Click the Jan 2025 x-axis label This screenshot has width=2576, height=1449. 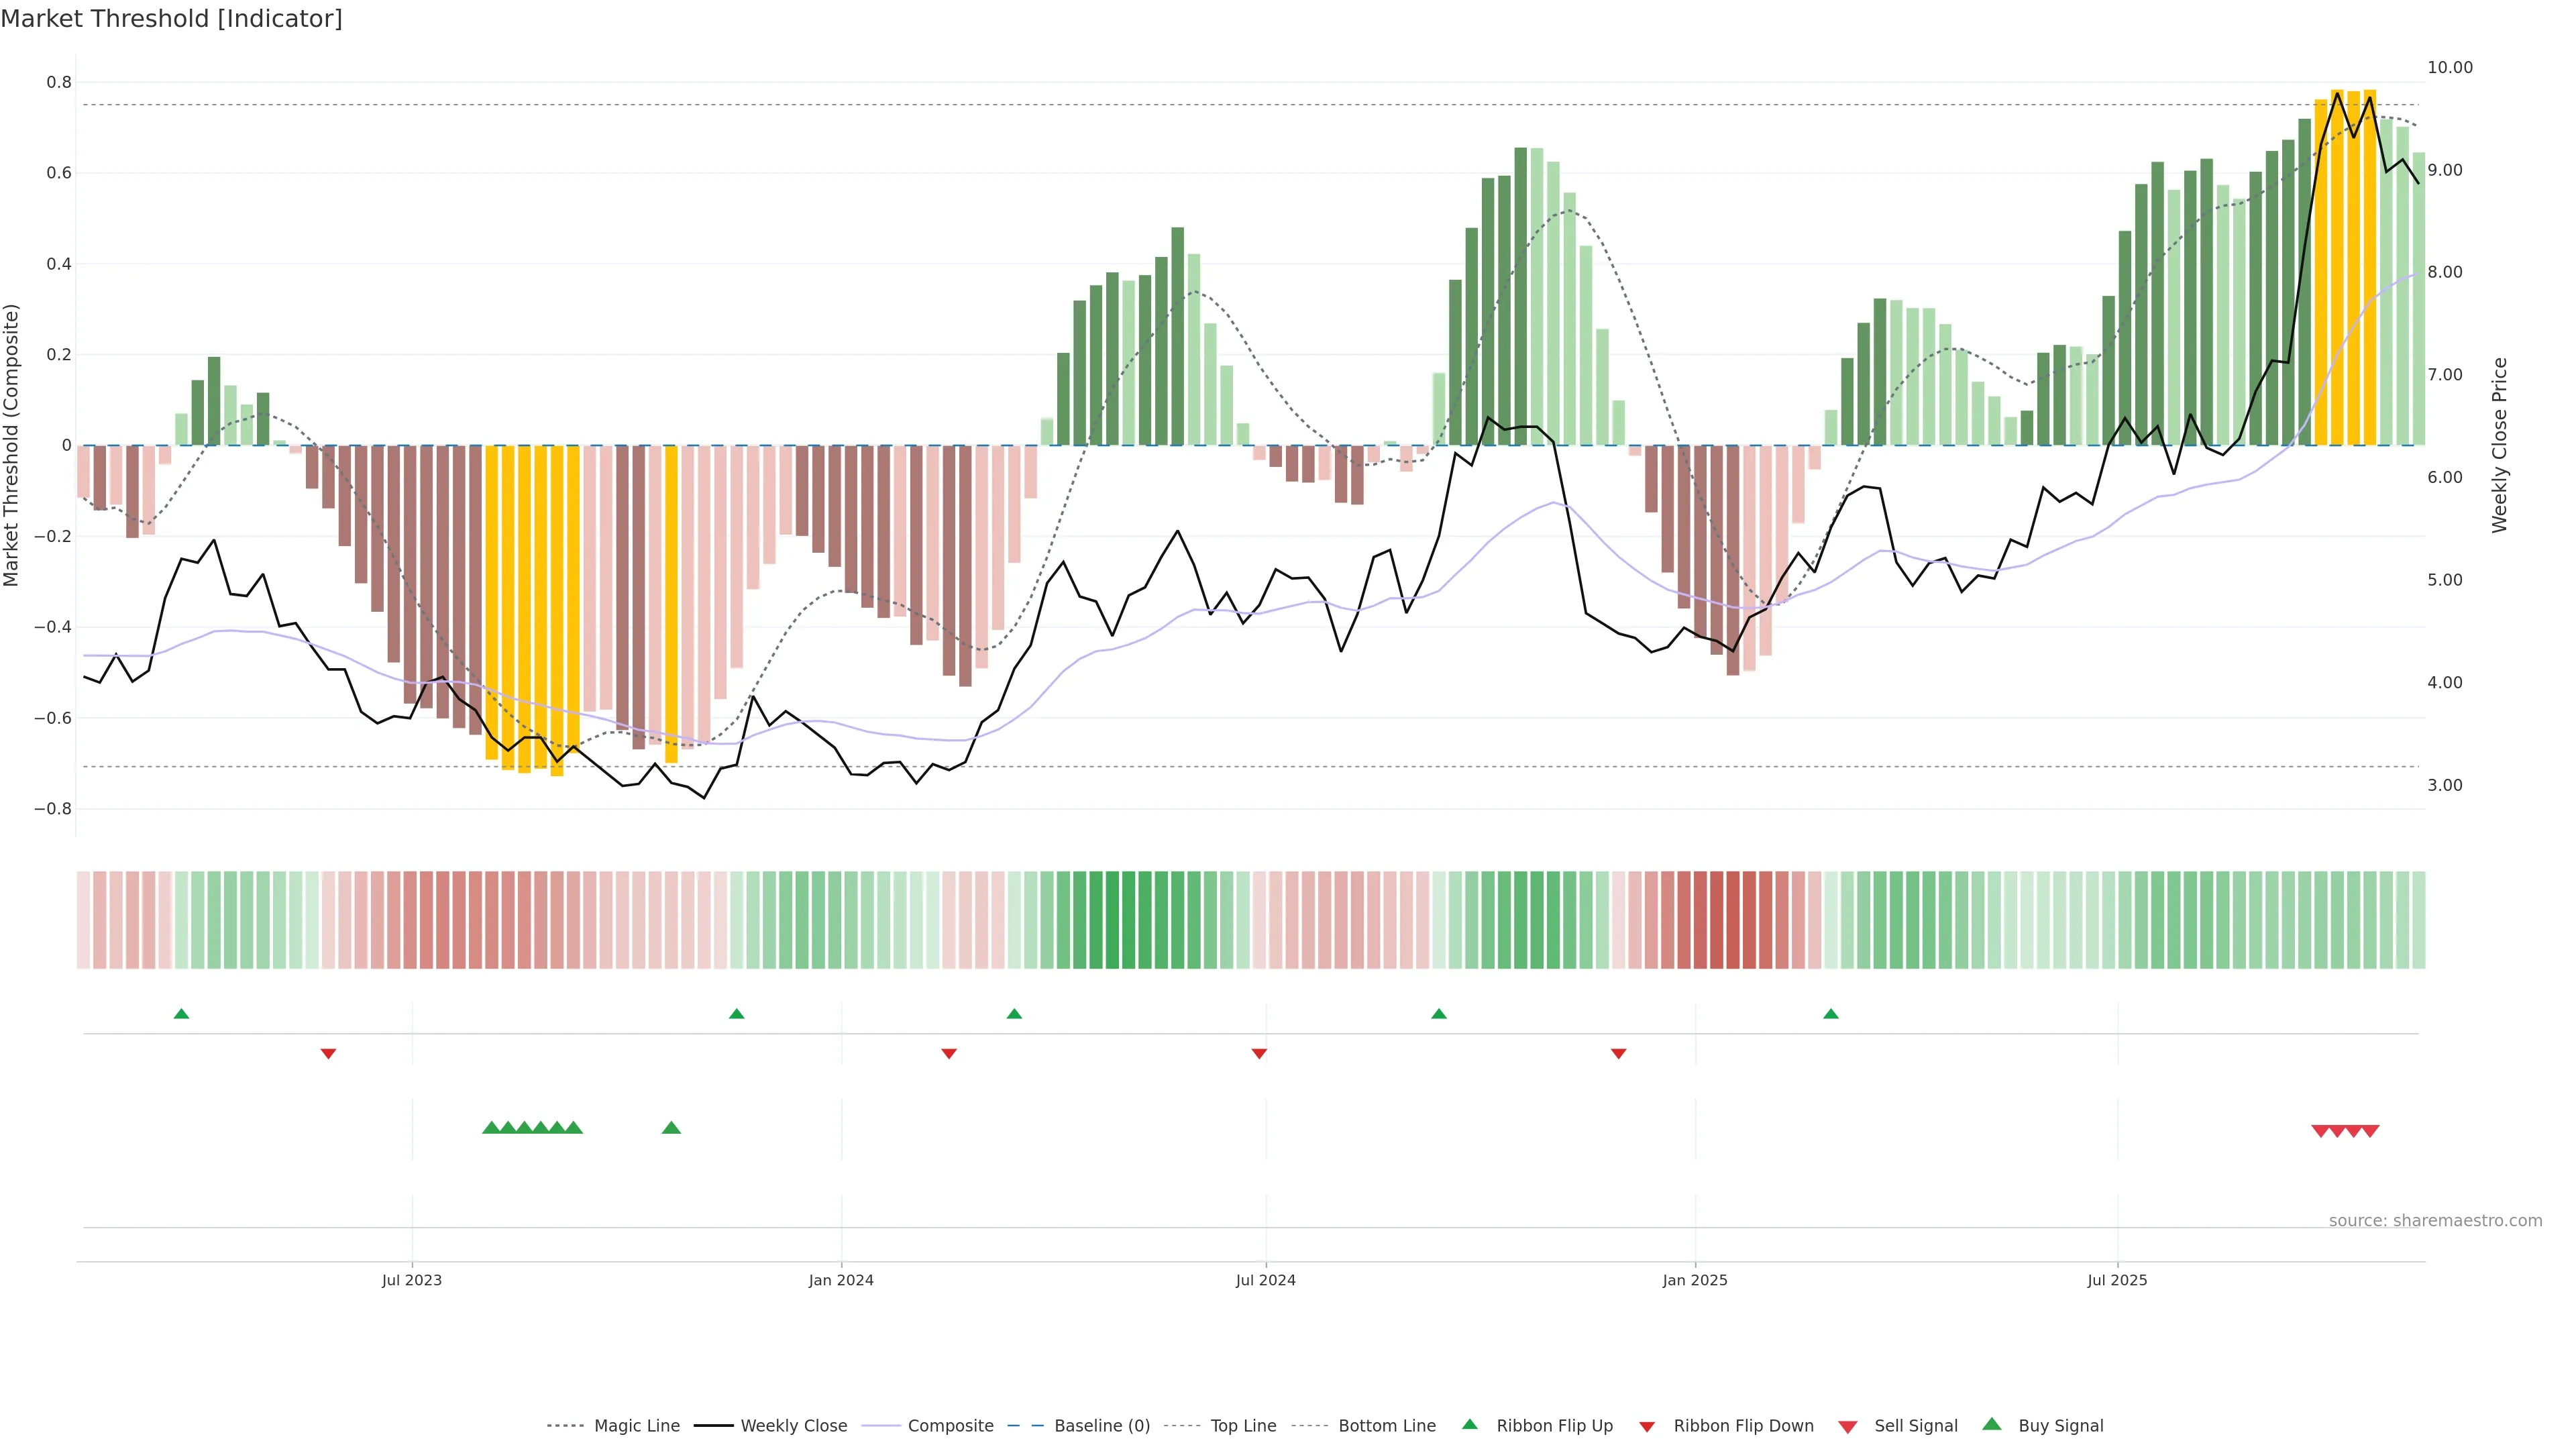1694,1280
